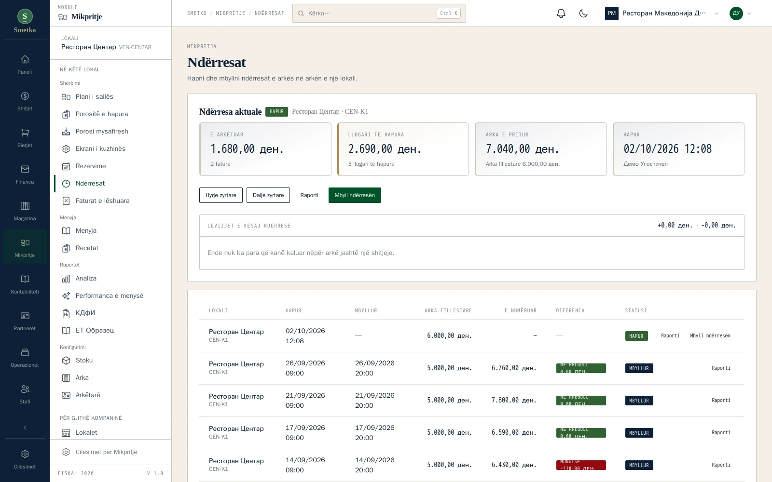
Task: Click the green Mbyll ndërresën button
Action: coord(355,195)
